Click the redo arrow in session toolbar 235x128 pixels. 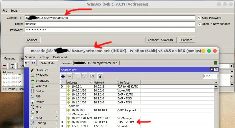point(34,63)
